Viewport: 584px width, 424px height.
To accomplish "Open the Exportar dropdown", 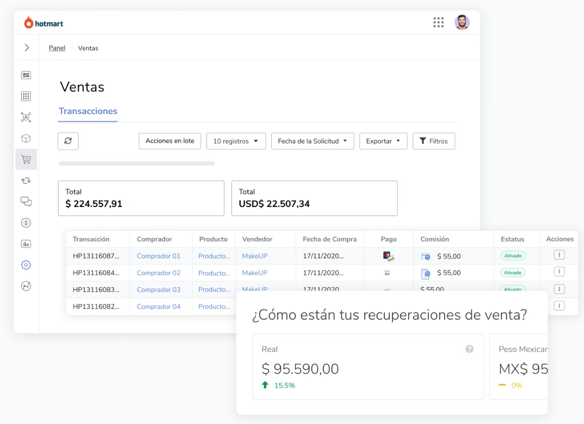I will pos(383,141).
